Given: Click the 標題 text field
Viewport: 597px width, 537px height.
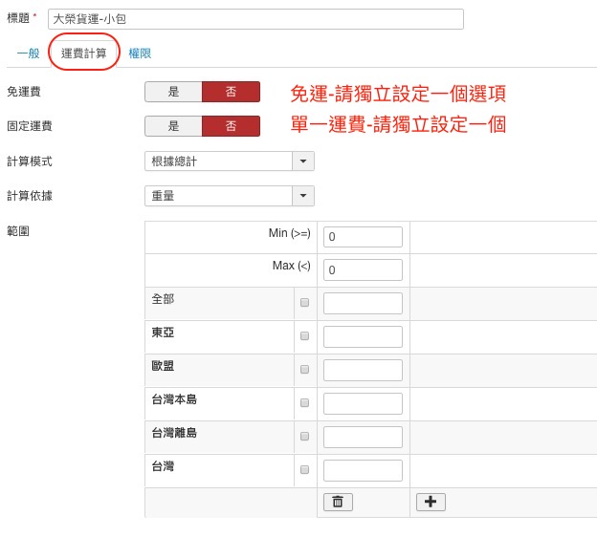Looking at the screenshot, I should (255, 19).
